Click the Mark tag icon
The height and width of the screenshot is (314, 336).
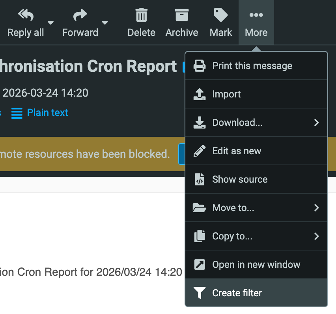220,16
